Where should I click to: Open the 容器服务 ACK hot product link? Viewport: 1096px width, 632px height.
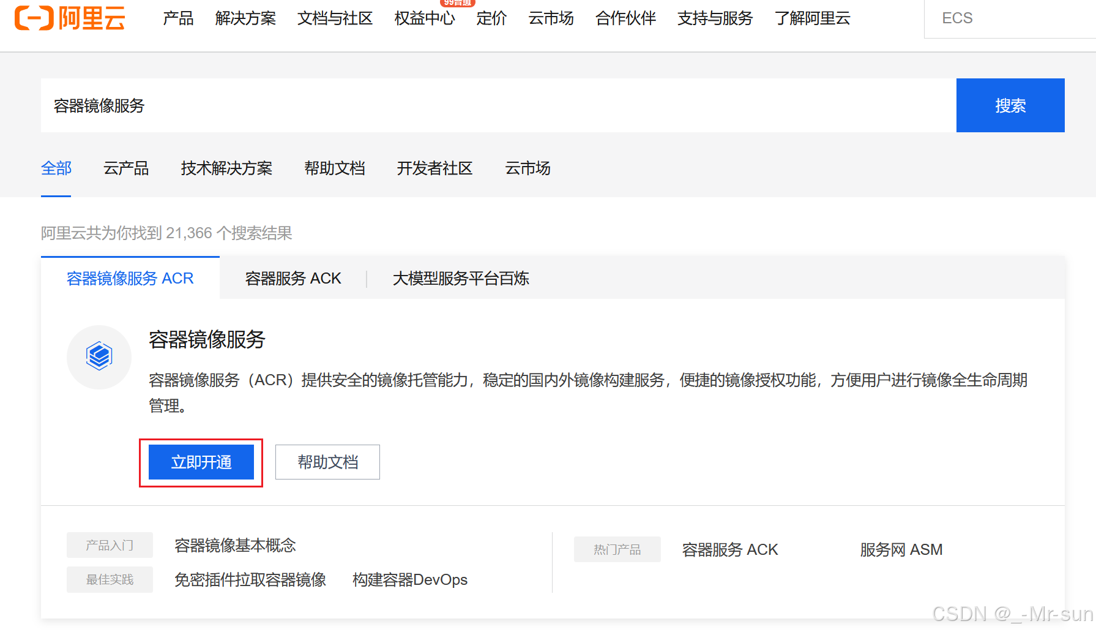pos(730,550)
